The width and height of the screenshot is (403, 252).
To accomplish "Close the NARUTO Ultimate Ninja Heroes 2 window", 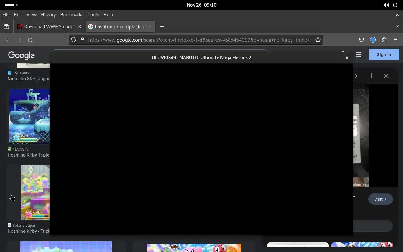I will coord(347,58).
